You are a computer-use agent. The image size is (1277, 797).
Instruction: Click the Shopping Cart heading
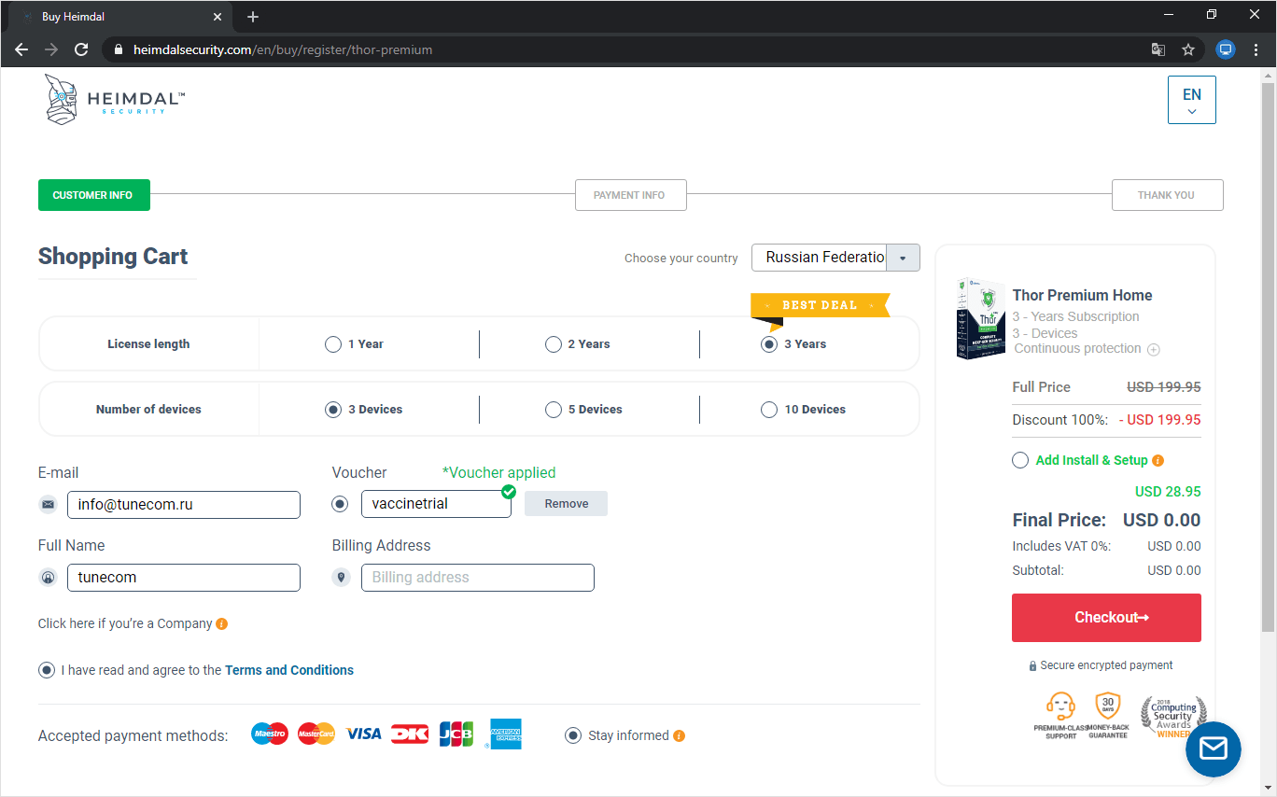pos(113,257)
